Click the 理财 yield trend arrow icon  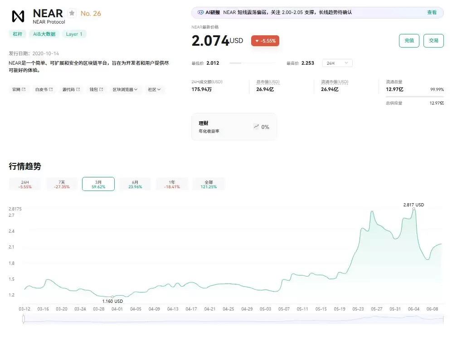tap(256, 127)
